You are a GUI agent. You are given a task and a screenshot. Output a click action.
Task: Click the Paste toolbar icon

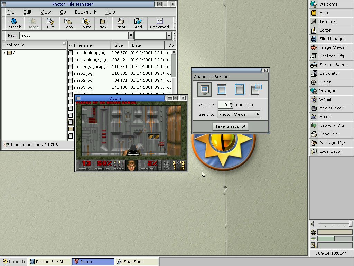(x=86, y=23)
